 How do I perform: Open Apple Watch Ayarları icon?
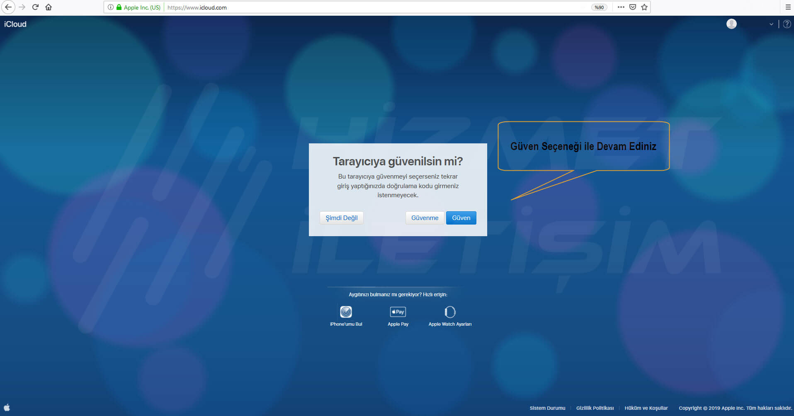(450, 312)
